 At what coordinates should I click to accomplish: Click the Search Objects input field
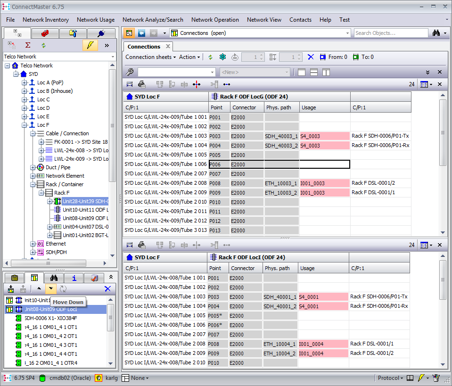click(391, 33)
